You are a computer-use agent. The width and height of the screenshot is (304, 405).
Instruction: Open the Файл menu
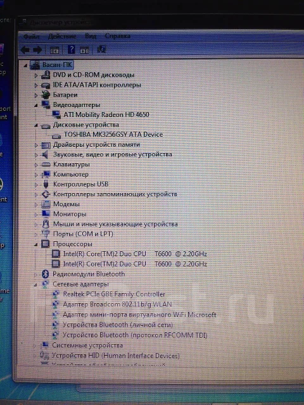[x=32, y=37]
